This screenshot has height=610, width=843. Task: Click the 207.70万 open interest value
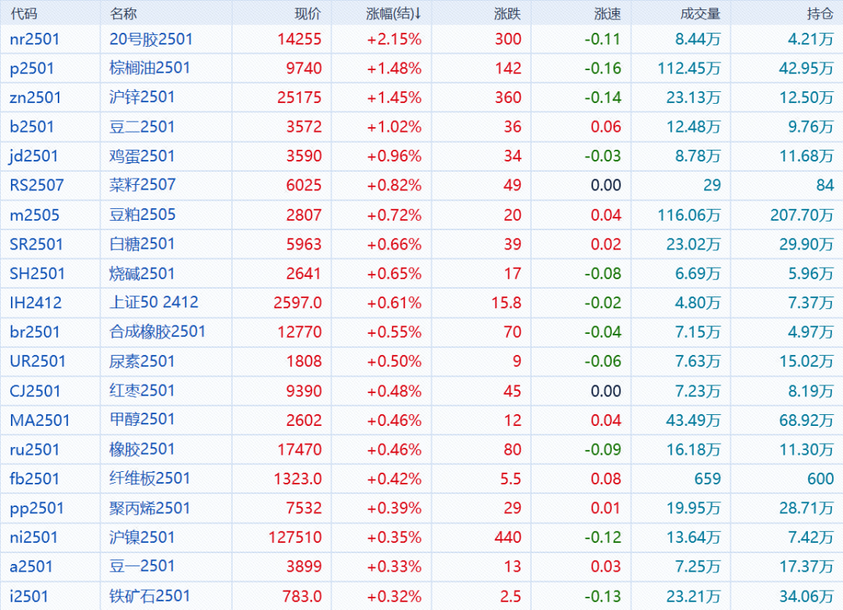point(802,215)
